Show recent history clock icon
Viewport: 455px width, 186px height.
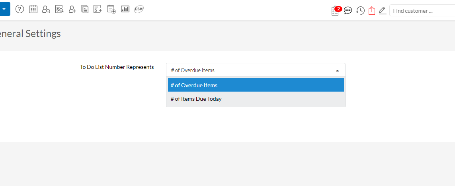[x=360, y=11]
